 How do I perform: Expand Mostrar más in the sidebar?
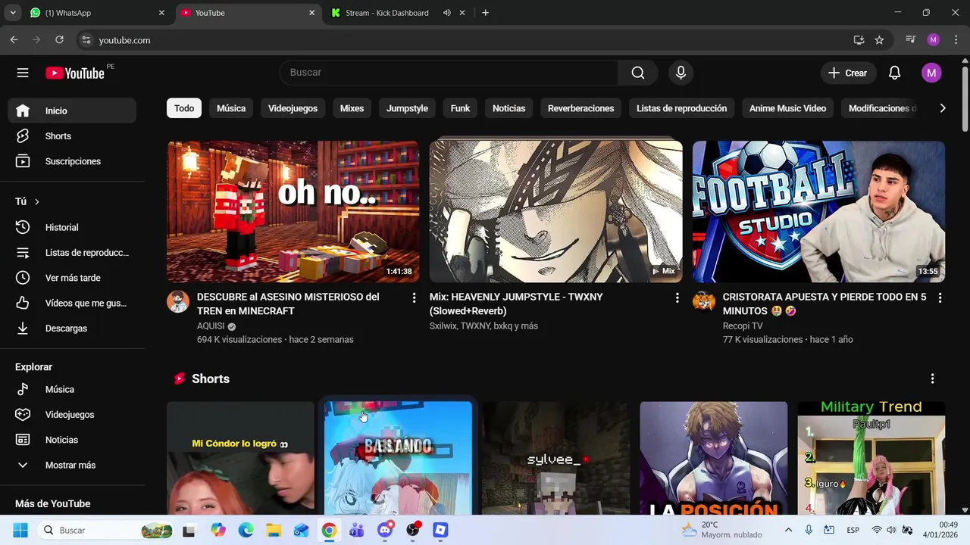coord(72,465)
